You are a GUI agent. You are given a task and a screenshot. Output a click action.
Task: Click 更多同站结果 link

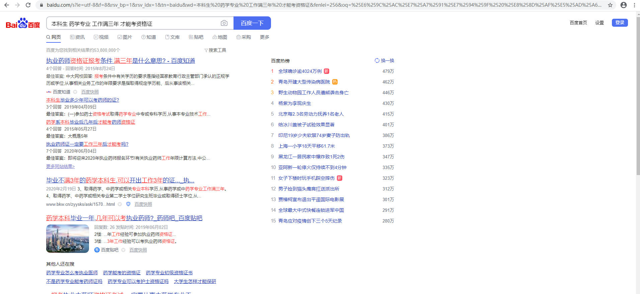[61, 166]
